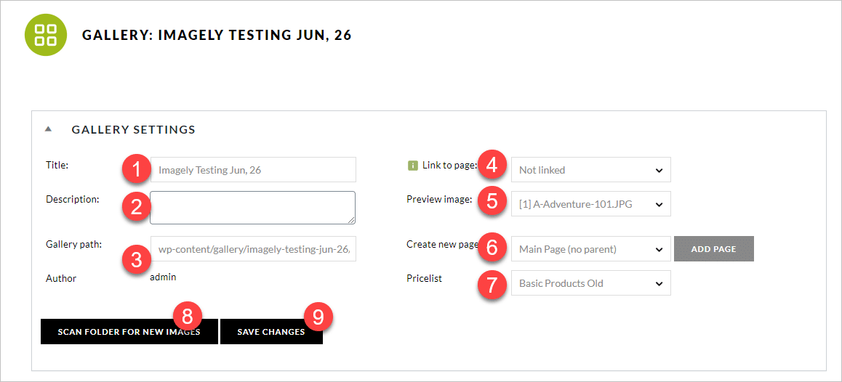
Task: Click the Gallery path input field
Action: (253, 249)
